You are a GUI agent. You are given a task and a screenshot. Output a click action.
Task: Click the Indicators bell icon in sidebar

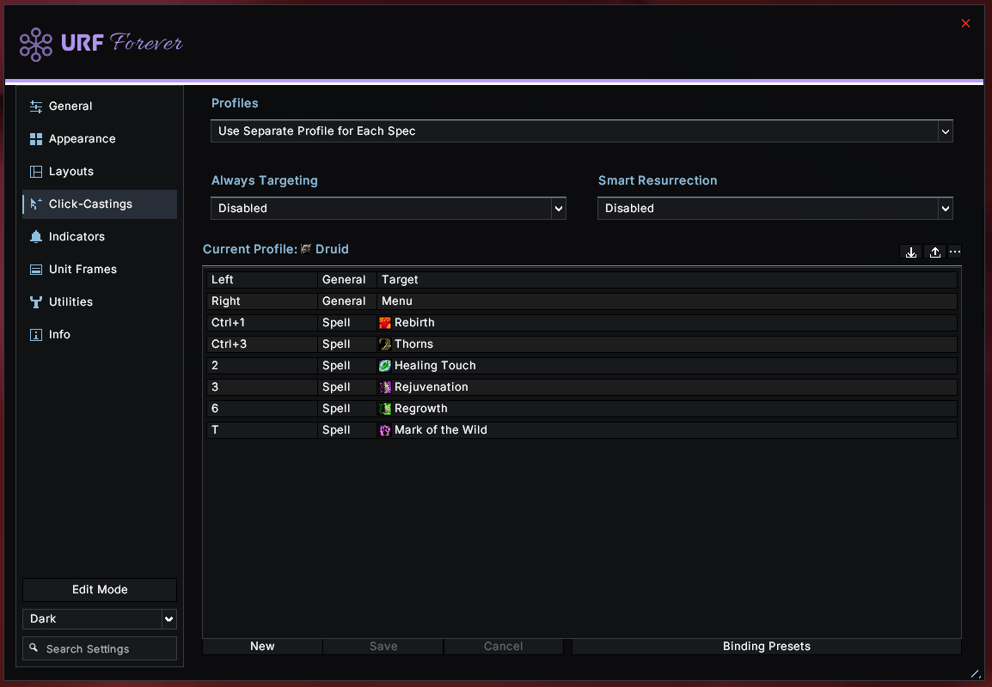point(36,237)
